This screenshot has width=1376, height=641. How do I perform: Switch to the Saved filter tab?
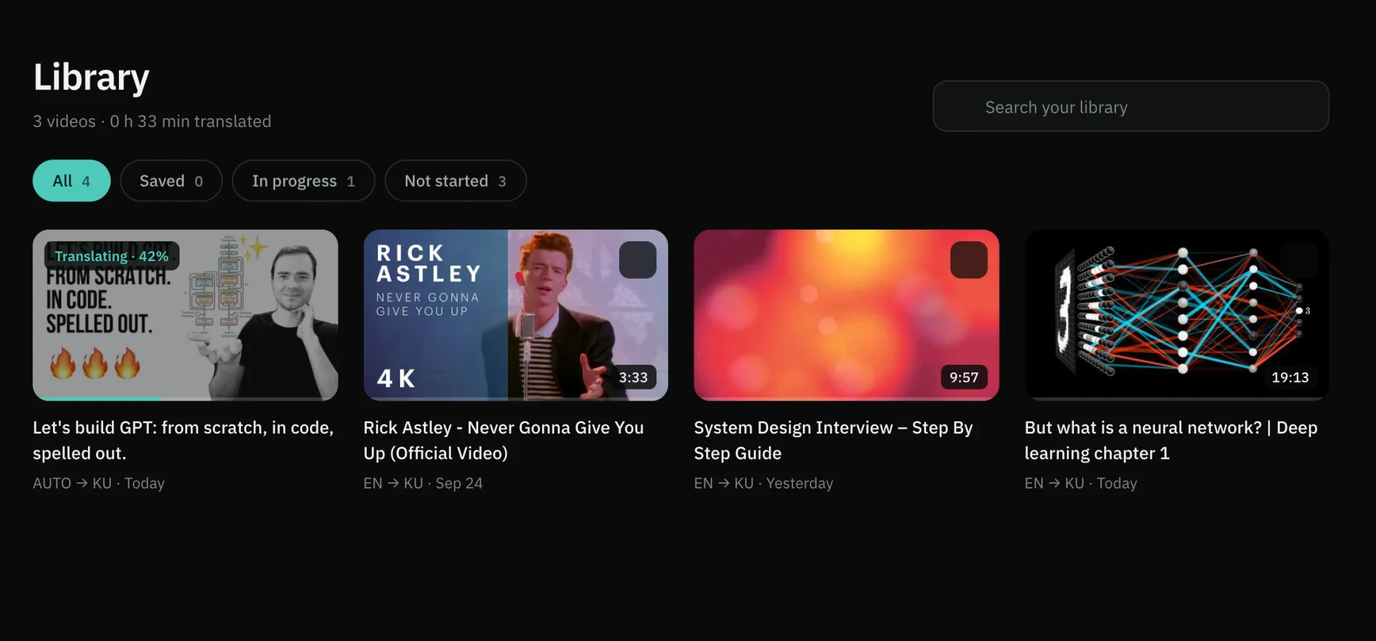171,181
